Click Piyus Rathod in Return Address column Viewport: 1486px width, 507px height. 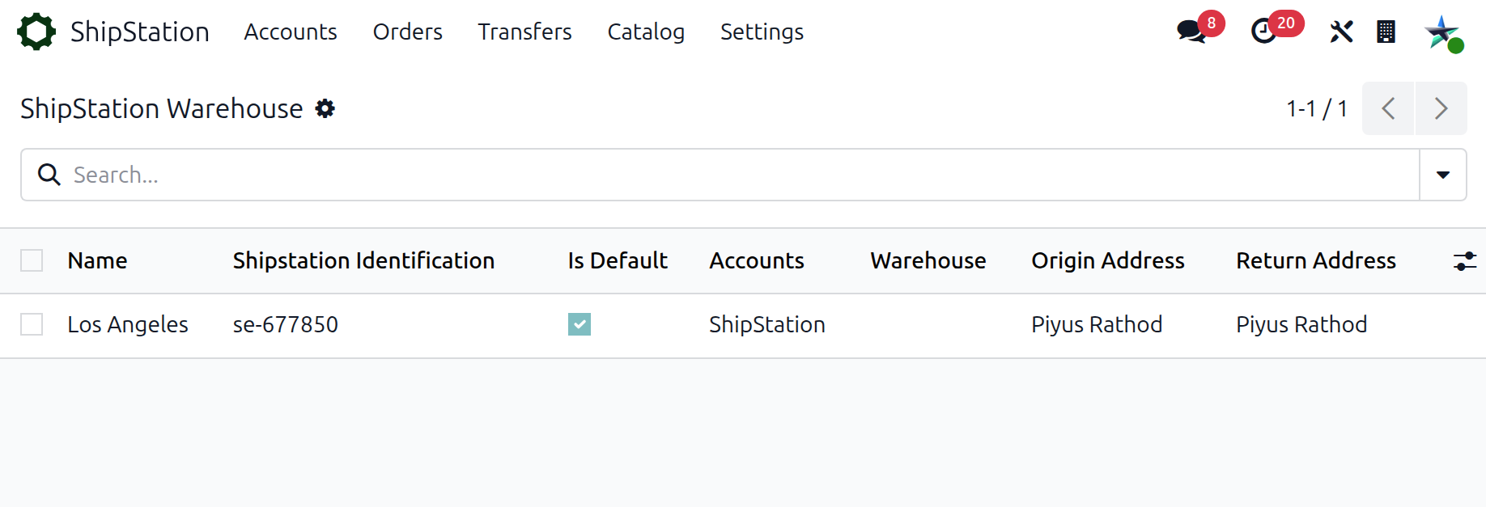(x=1301, y=324)
